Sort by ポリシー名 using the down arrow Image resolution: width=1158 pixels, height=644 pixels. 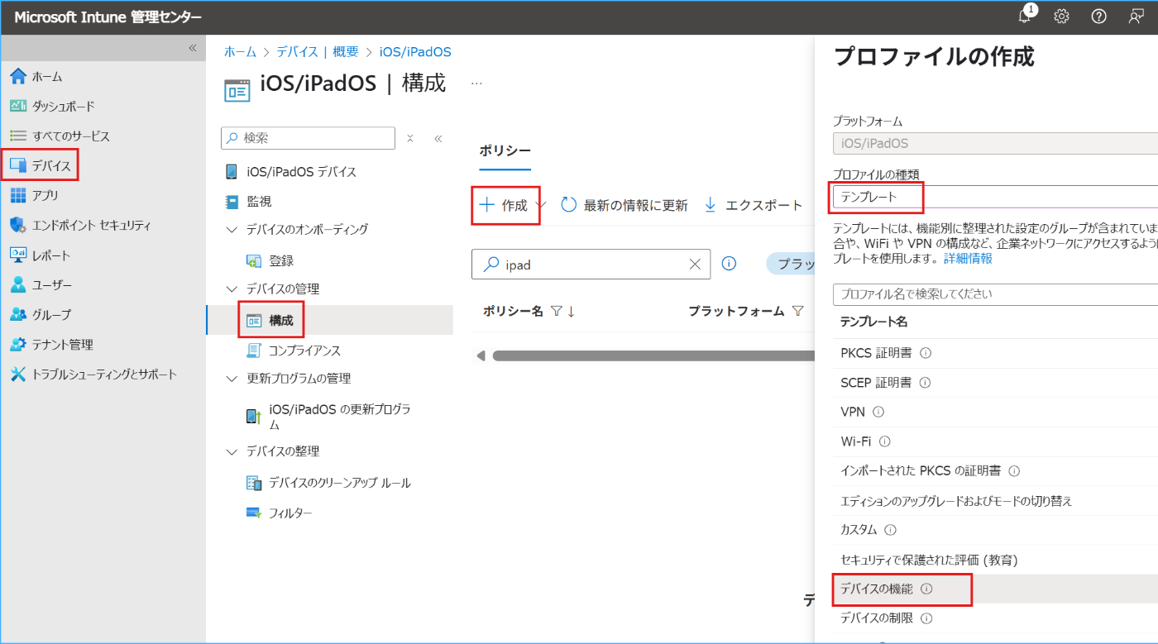tap(571, 311)
